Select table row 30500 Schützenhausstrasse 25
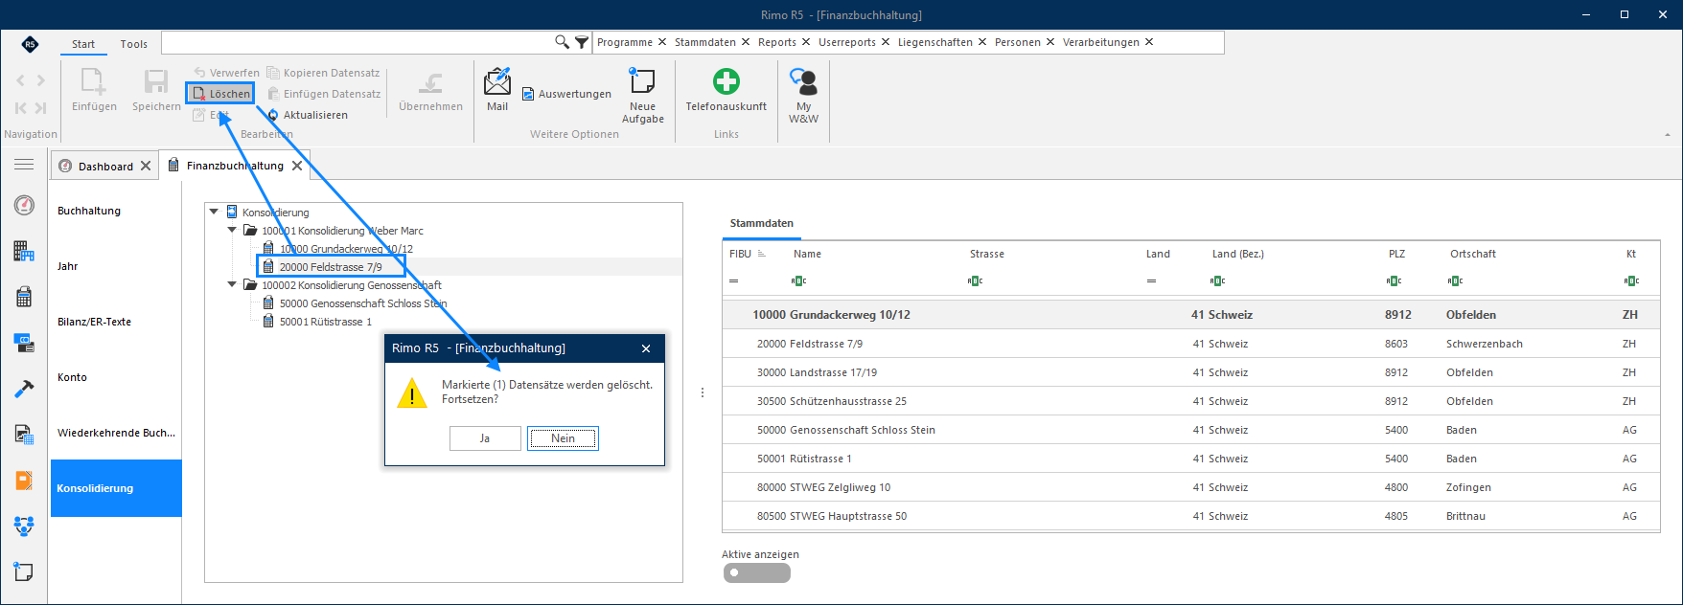 (1191, 401)
